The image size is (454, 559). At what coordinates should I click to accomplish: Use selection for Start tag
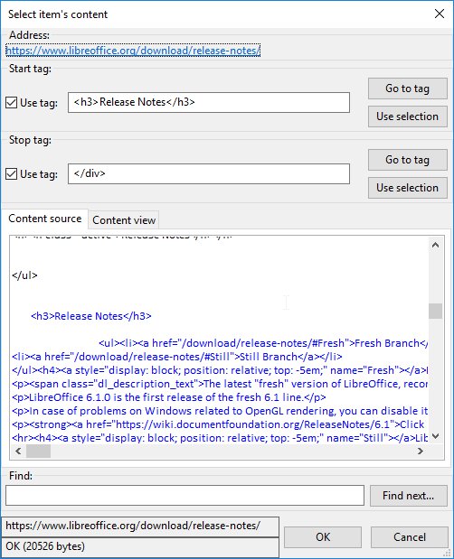click(407, 116)
